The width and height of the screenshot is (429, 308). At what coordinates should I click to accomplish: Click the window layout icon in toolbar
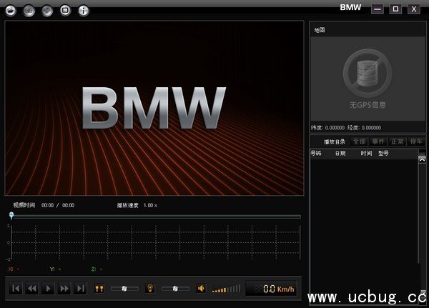point(65,11)
